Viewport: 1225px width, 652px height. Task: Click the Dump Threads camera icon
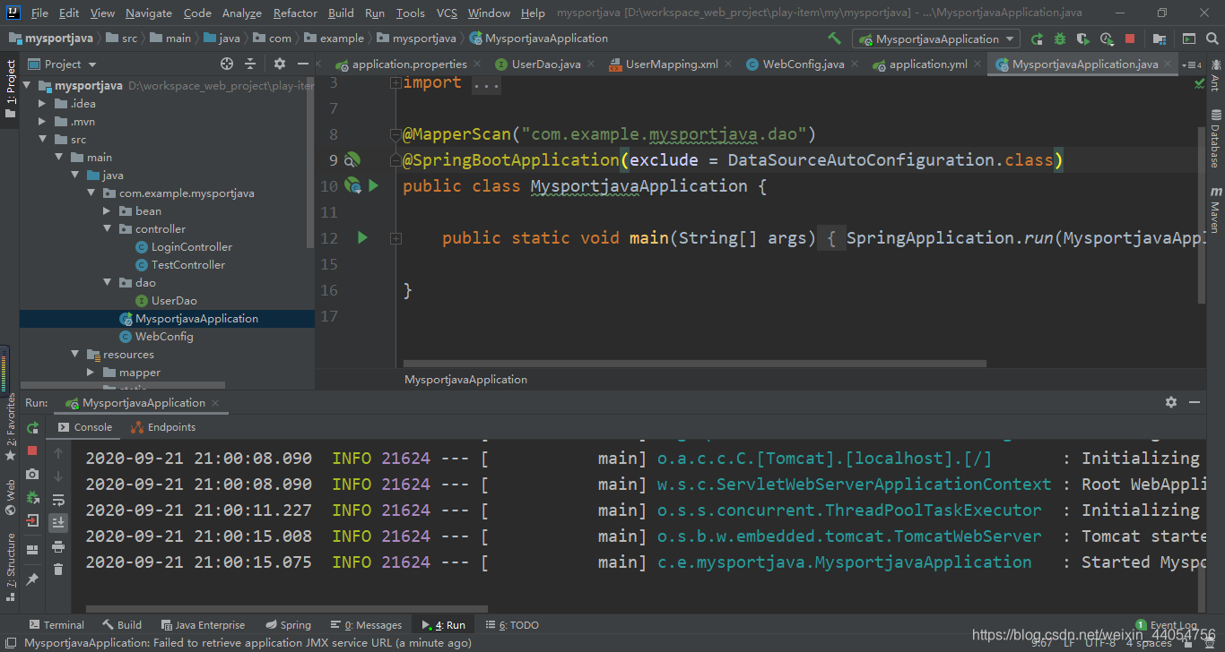[32, 474]
